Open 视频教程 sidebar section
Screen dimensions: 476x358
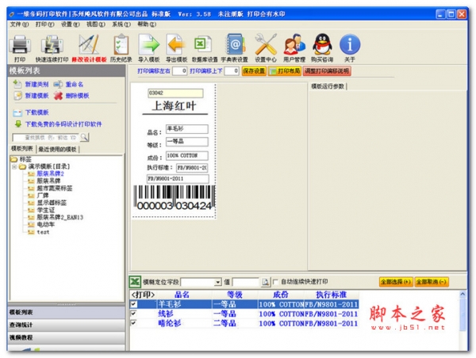click(x=66, y=337)
